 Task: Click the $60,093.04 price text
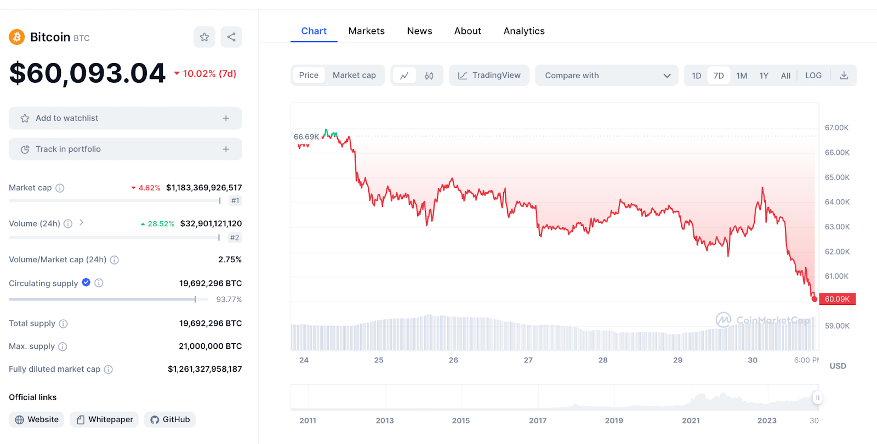tap(87, 73)
